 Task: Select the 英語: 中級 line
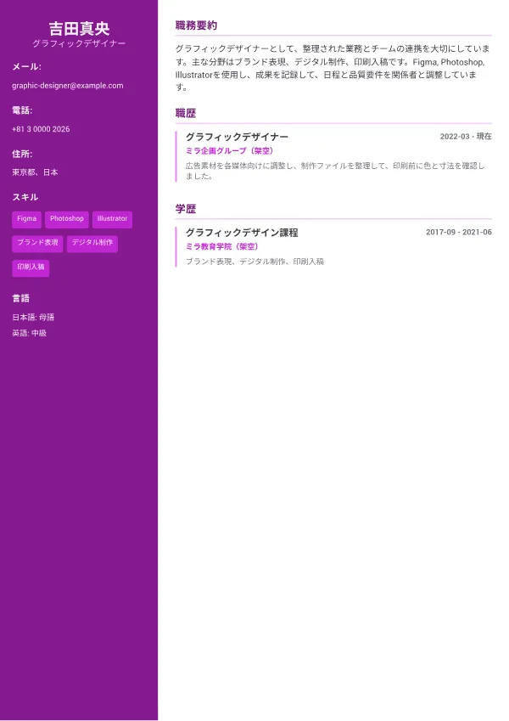coord(29,333)
